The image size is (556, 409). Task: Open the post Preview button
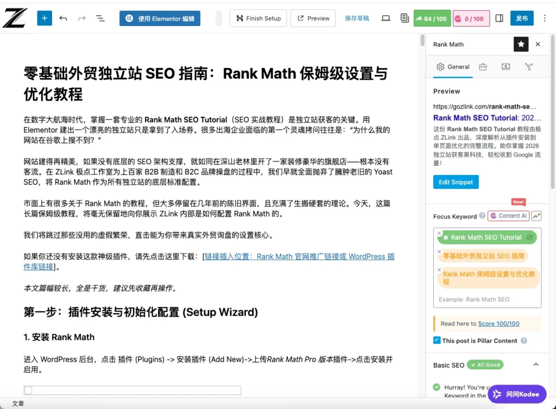coord(313,18)
